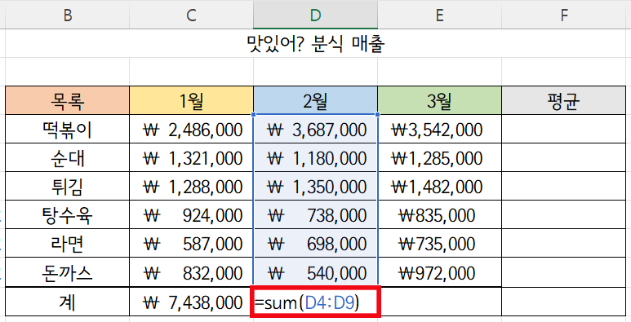This screenshot has height=322, width=631.
Task: Select the 1월 header cell
Action: [x=191, y=100]
